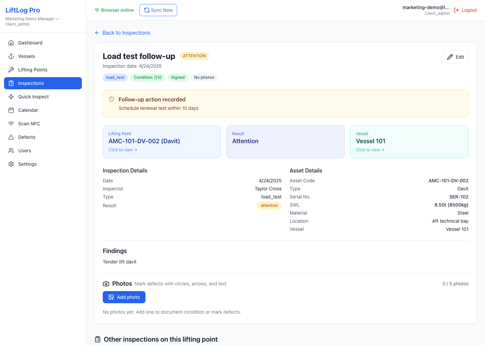Screen dimensions: 485x345
Task: Click location value Aft technical bay
Action: [x=450, y=221]
